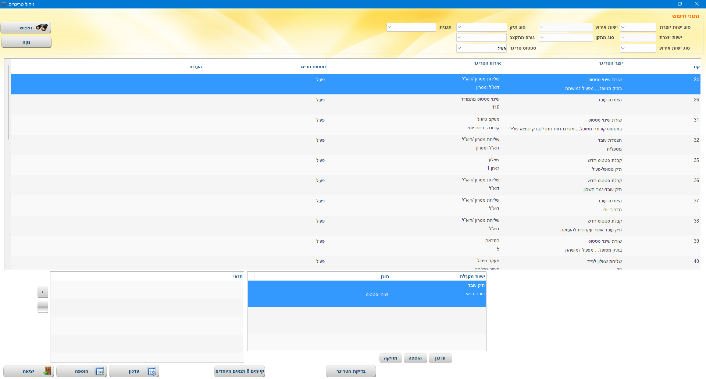The height and width of the screenshot is (379, 706).
Task: Open the תכנית dropdown
Action: 390,27
